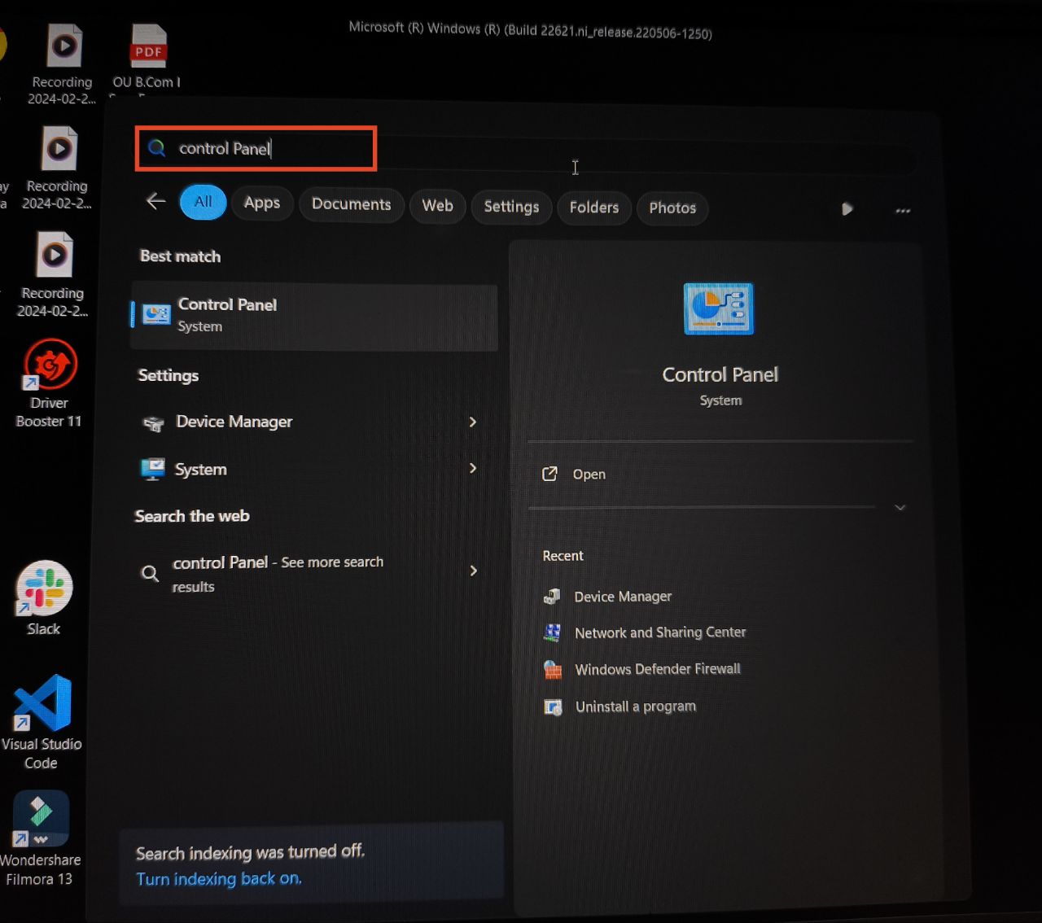This screenshot has height=923, width=1042.
Task: Open recent Windows Defender Firewall item
Action: click(x=657, y=669)
